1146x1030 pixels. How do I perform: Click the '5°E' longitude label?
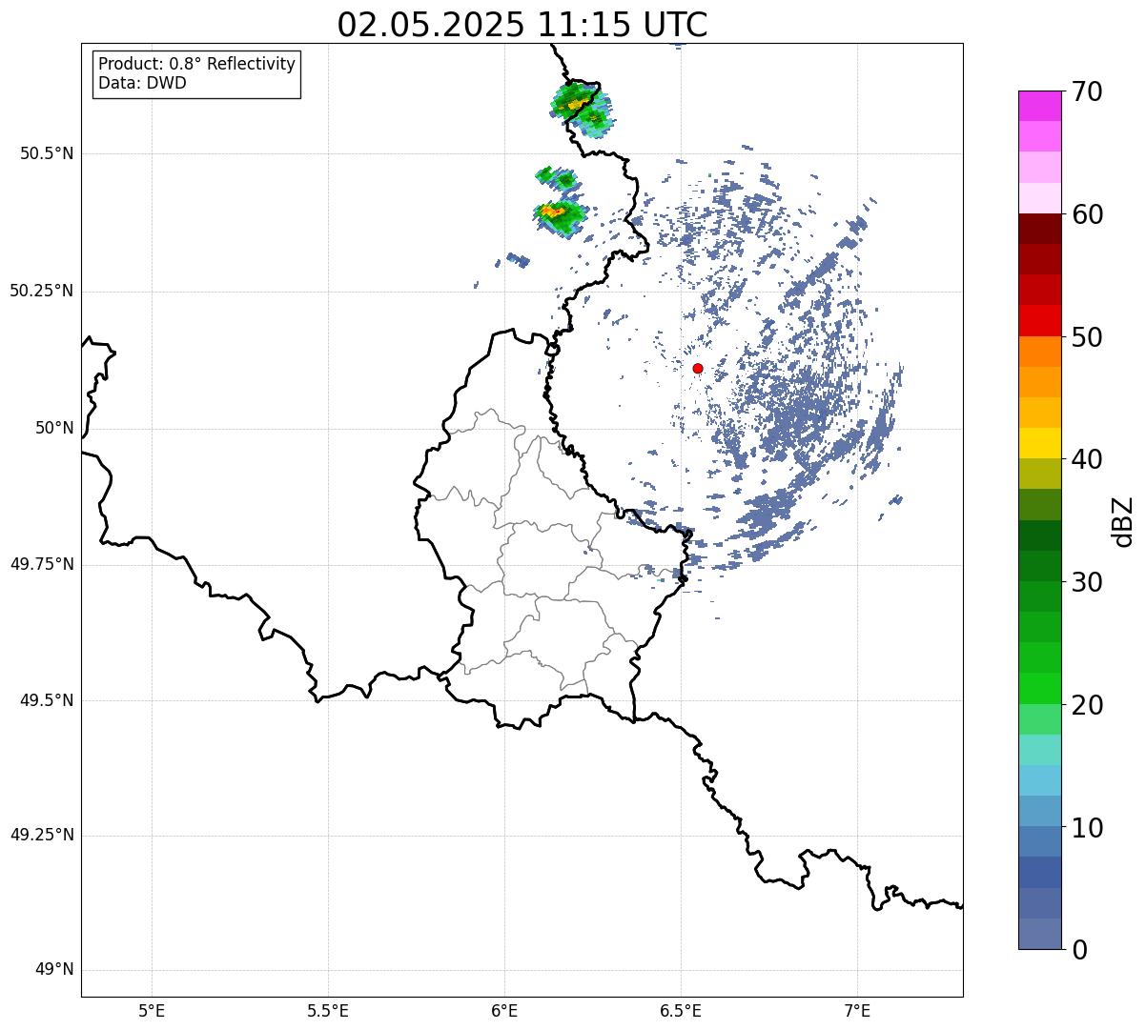pyautogui.click(x=152, y=1010)
